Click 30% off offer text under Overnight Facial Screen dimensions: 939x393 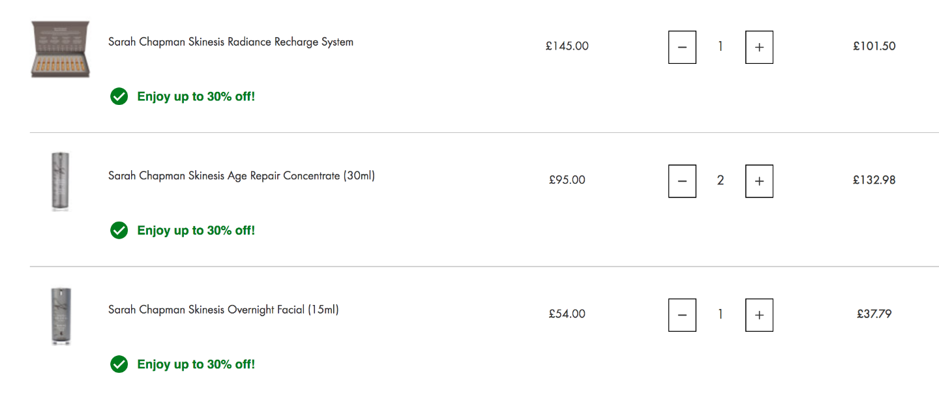coord(196,364)
